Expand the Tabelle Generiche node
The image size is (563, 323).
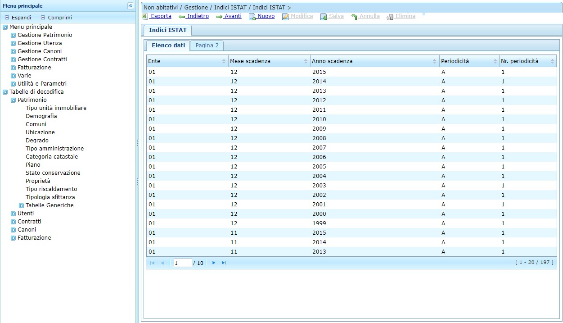tap(22, 205)
